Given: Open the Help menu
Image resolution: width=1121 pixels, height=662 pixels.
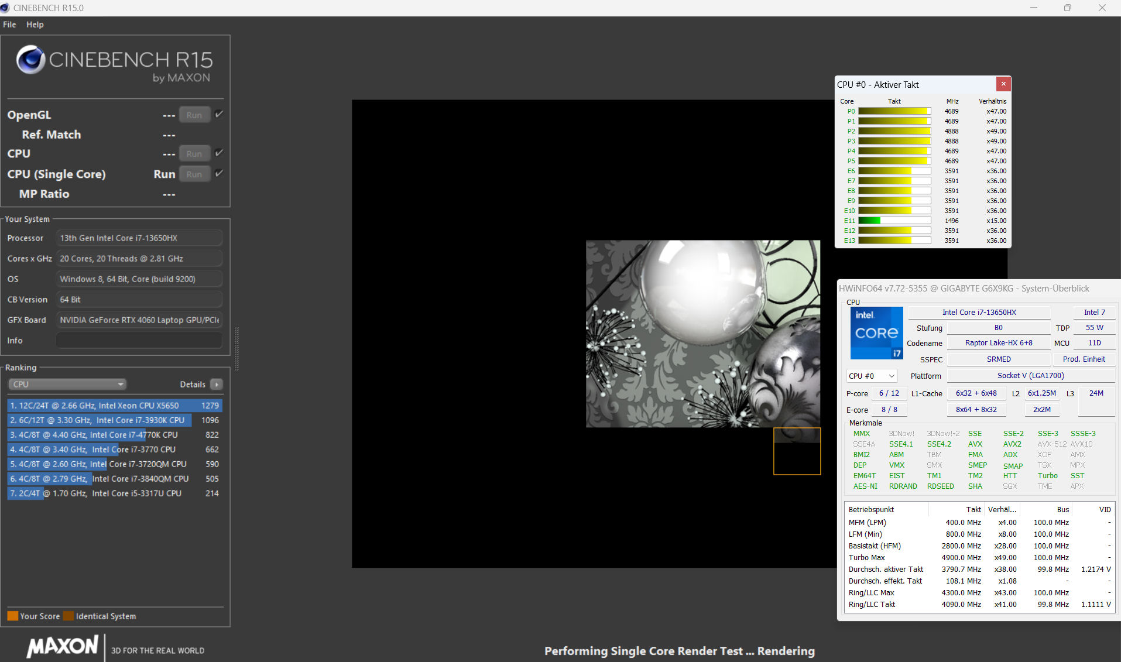Looking at the screenshot, I should (35, 25).
